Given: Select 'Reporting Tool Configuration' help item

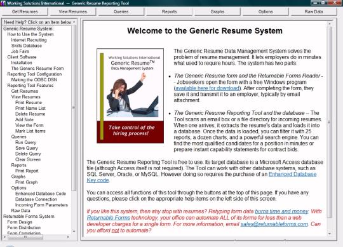Looking at the screenshot, I should pyautogui.click(x=34, y=74).
